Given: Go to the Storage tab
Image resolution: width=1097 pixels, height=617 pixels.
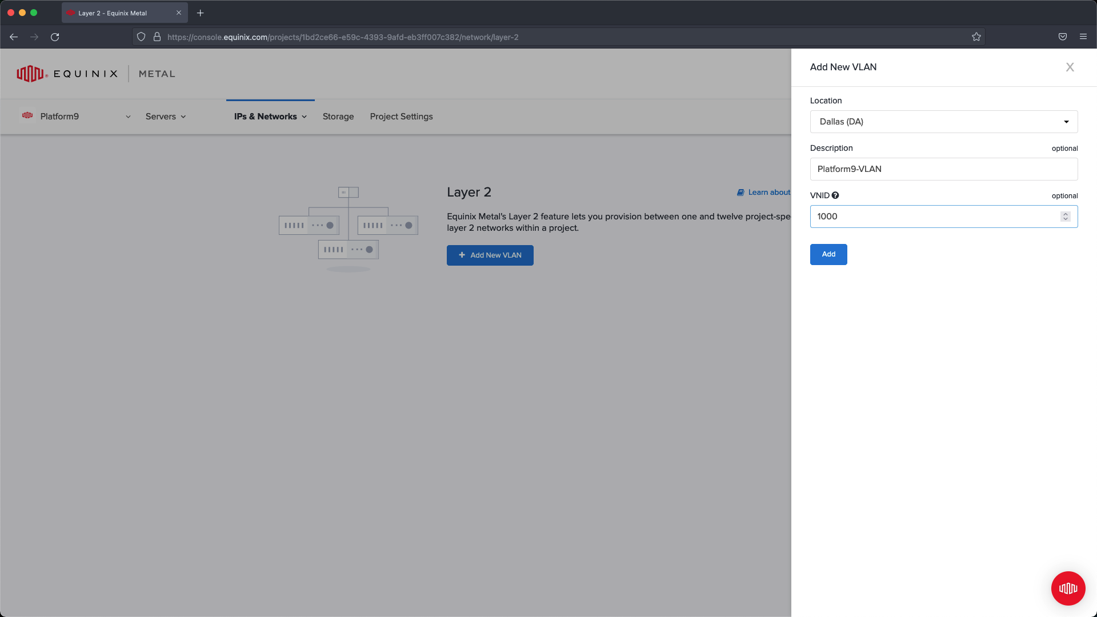Looking at the screenshot, I should click(x=338, y=117).
